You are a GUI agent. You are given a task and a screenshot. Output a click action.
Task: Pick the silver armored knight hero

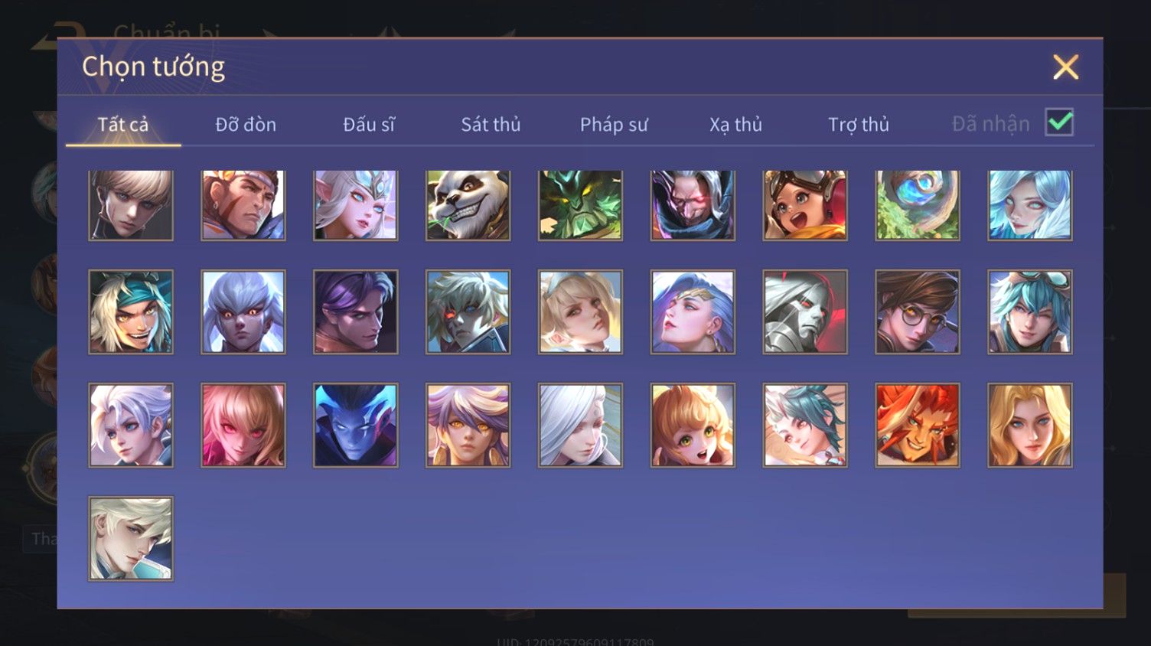(805, 312)
